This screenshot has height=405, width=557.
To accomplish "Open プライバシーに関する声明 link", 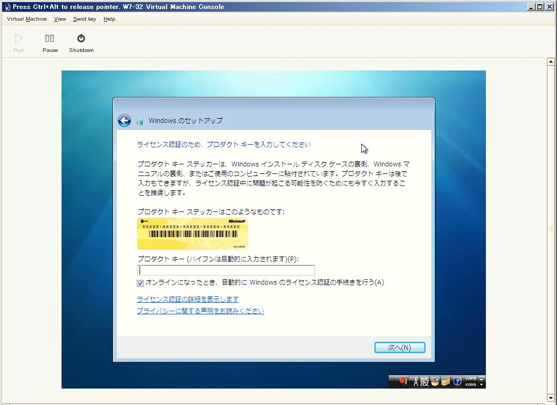I will point(201,311).
